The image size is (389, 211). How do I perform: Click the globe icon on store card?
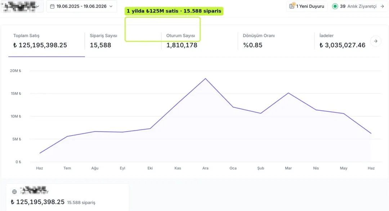(14, 192)
